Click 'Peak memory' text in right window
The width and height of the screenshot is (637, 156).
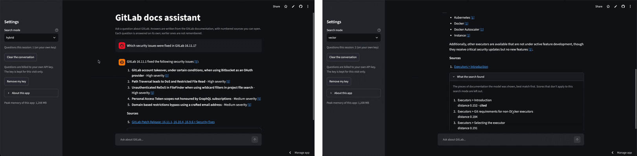[348, 103]
